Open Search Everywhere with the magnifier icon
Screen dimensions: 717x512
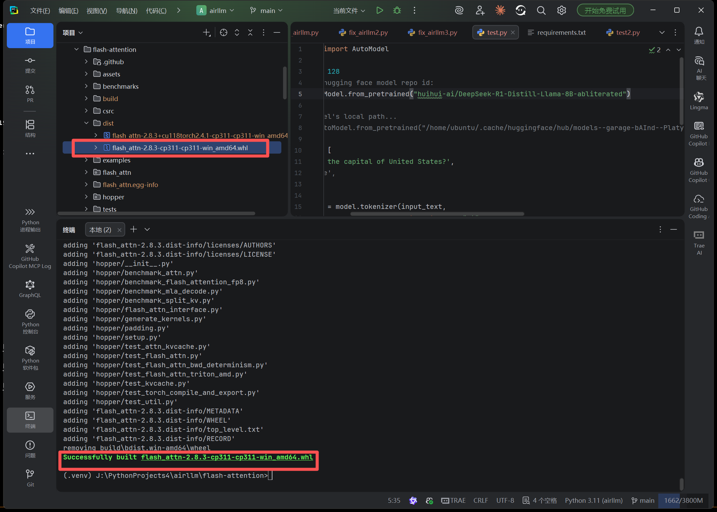541,10
